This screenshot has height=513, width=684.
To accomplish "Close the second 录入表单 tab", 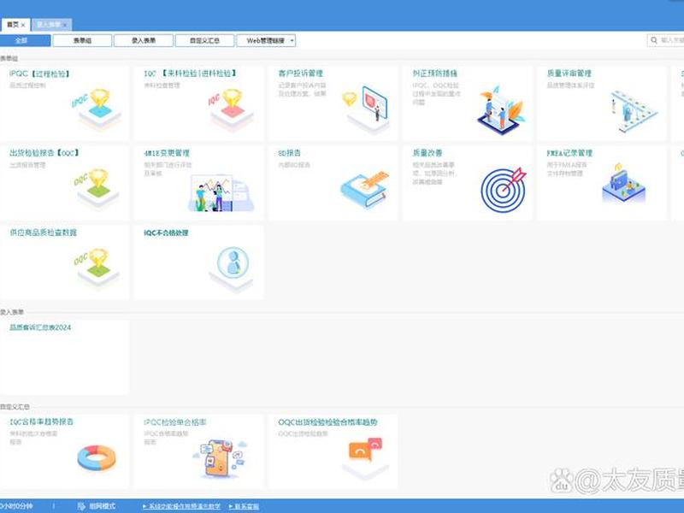I will [65, 26].
